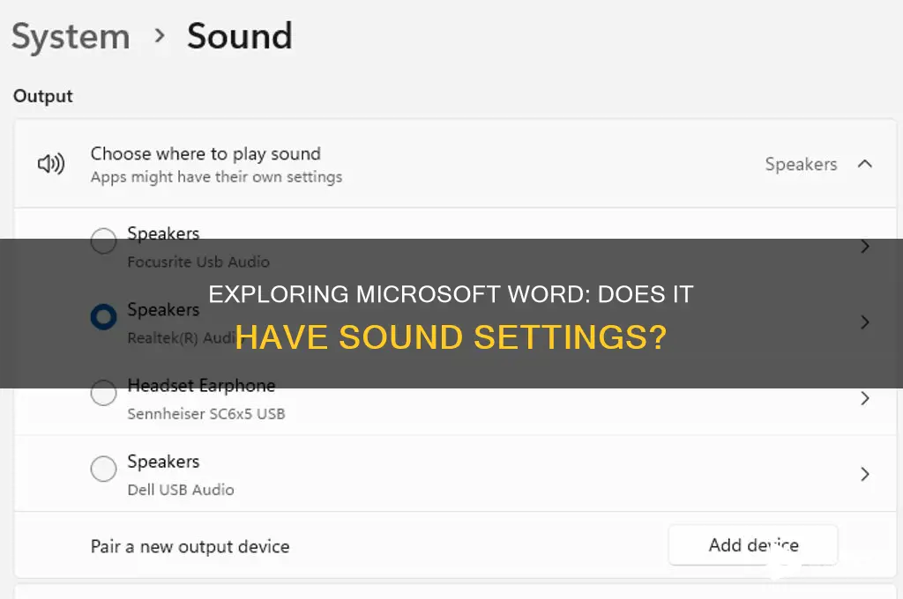
Task: Click the Add device button
Action: (x=753, y=545)
